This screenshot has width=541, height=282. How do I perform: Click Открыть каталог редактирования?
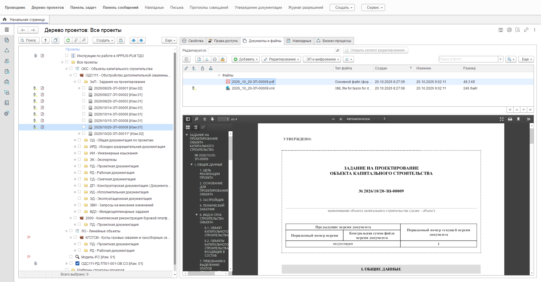tap(375, 50)
